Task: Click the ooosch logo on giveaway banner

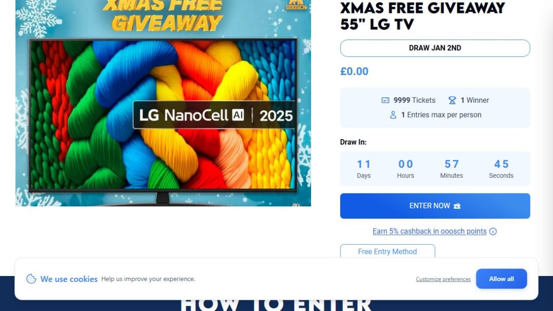Action: 297,5
